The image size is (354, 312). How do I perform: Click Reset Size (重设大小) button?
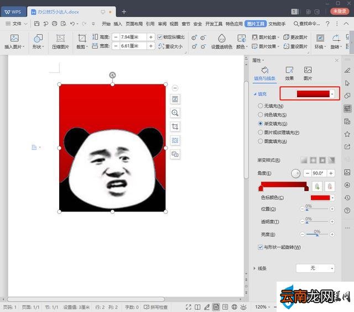pyautogui.click(x=170, y=46)
